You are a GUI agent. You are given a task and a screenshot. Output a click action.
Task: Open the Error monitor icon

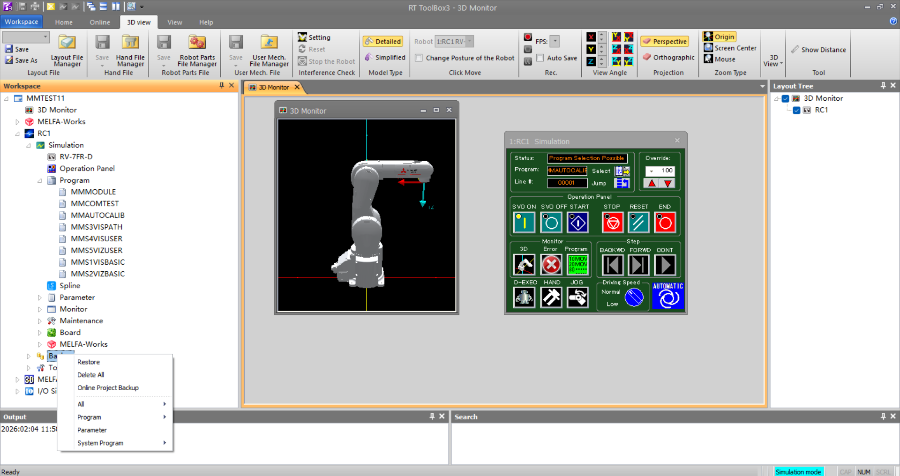(x=551, y=265)
